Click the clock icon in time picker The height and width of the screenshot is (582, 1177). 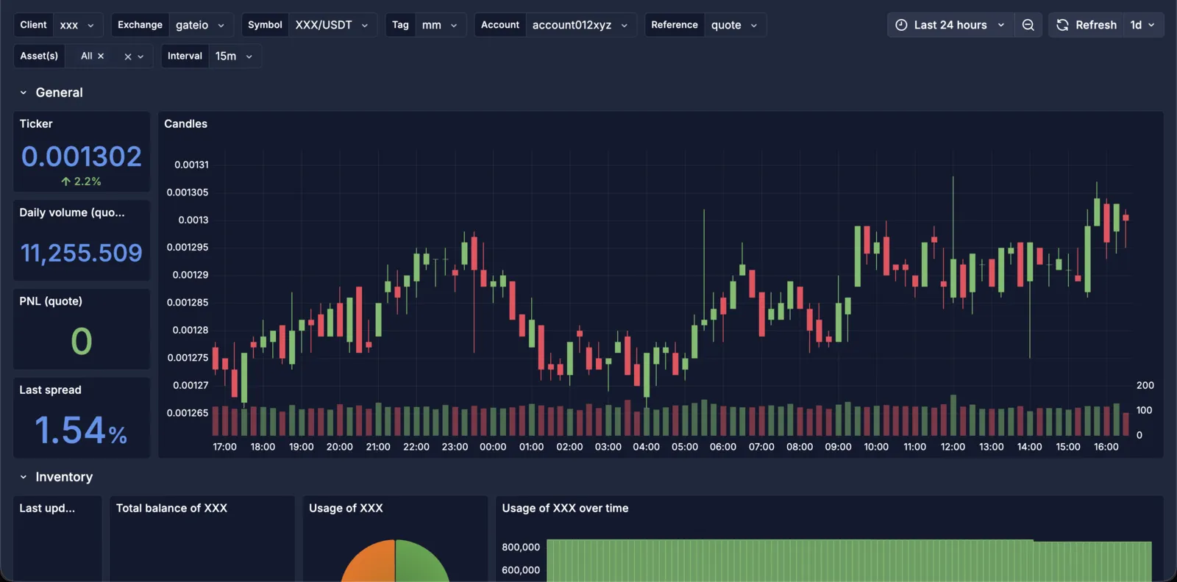pyautogui.click(x=901, y=25)
